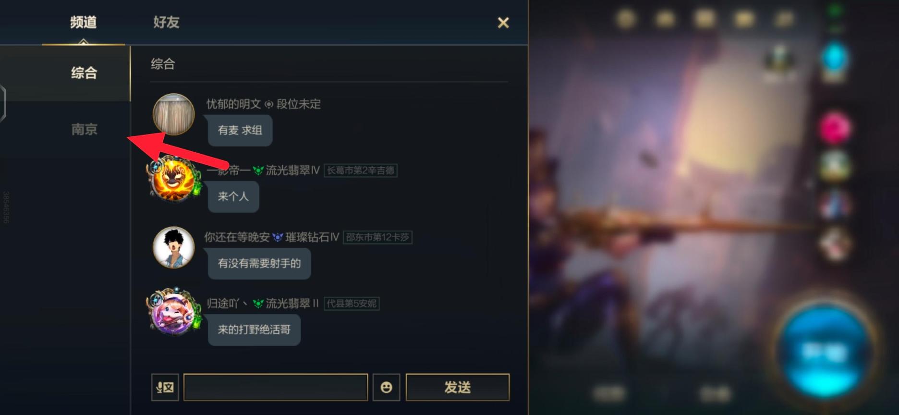Open 归途吖's pink Poro avatar
The width and height of the screenshot is (899, 415).
pyautogui.click(x=173, y=311)
